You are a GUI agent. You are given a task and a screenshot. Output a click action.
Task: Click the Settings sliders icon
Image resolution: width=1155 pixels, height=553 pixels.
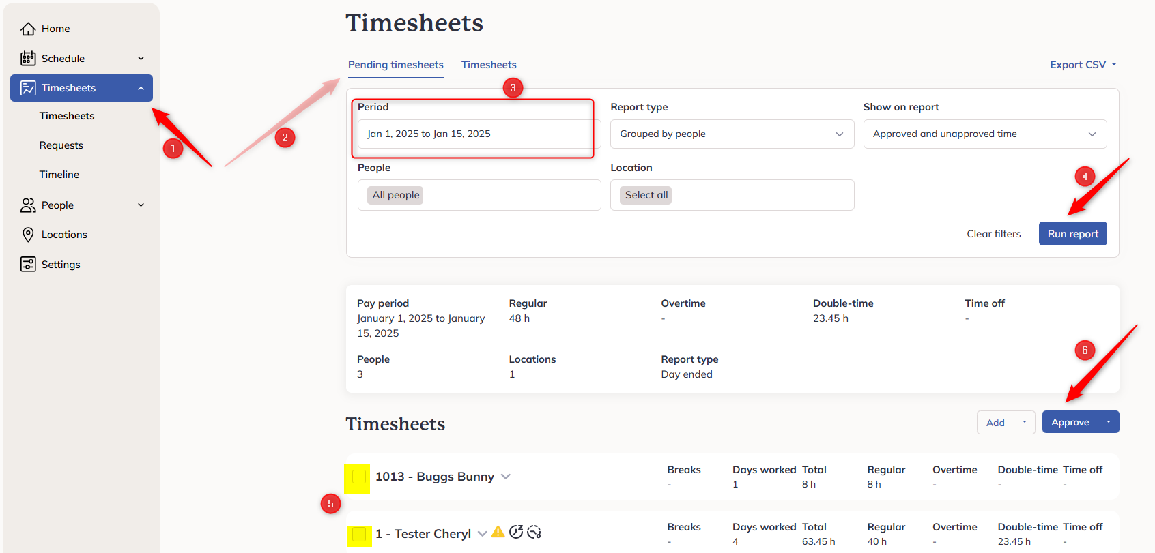pyautogui.click(x=28, y=265)
